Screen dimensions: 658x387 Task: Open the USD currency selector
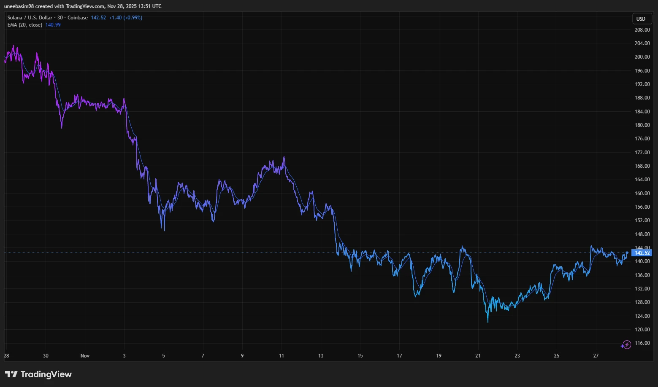(x=641, y=19)
